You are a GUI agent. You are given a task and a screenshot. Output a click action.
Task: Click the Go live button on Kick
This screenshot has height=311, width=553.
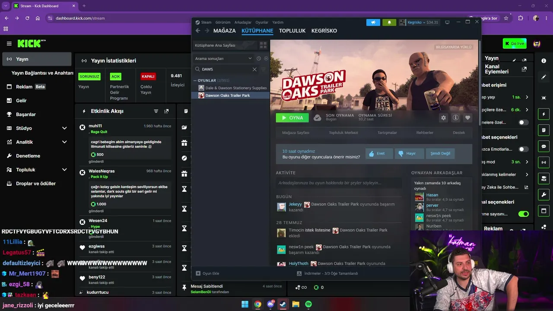(515, 44)
